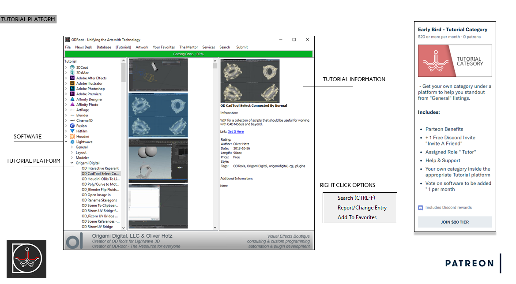
Task: Click the 3DCoat icon in the tree
Action: (72, 67)
